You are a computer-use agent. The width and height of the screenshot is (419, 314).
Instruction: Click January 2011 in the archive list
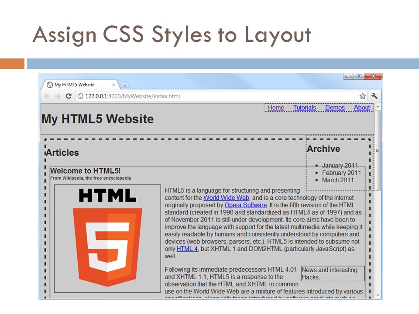tap(340, 166)
